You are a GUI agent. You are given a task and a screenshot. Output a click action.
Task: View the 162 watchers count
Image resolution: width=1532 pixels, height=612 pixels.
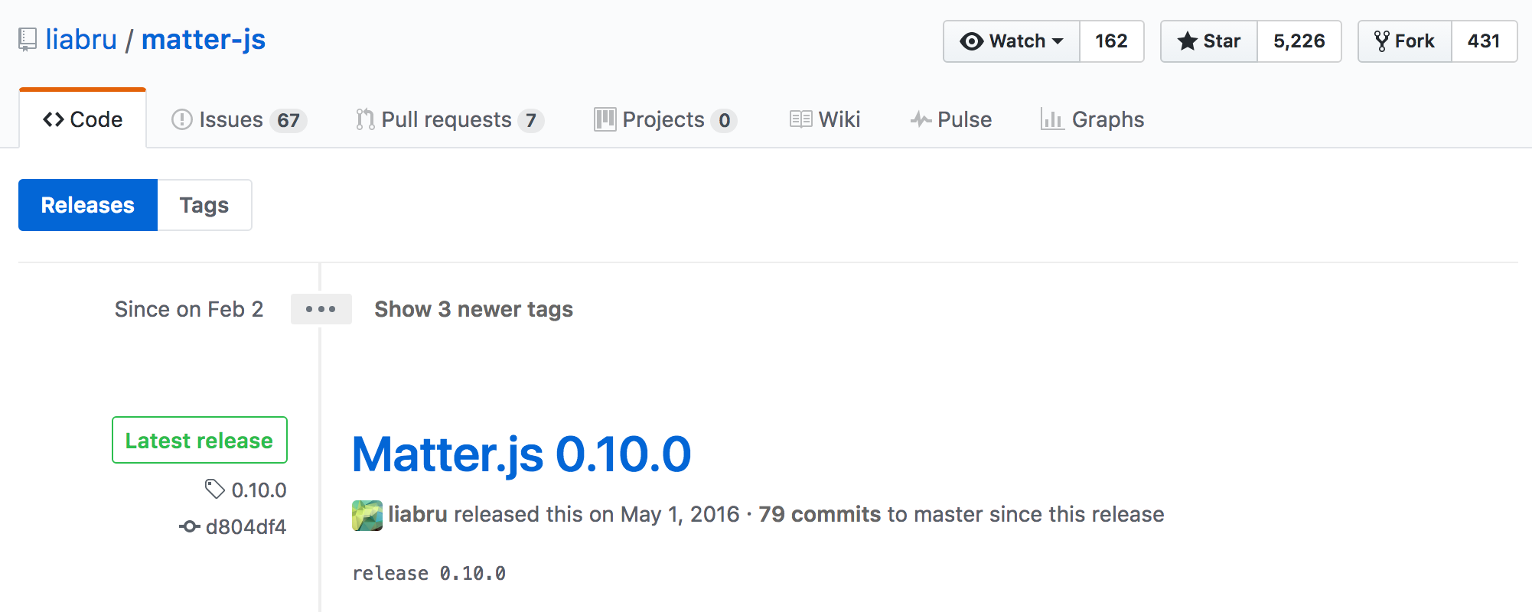click(1111, 41)
